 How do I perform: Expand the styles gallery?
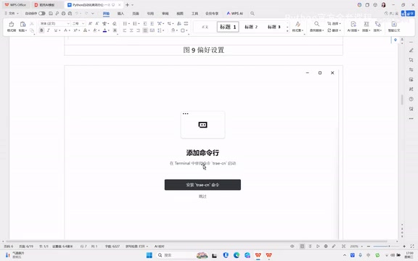tap(287, 31)
